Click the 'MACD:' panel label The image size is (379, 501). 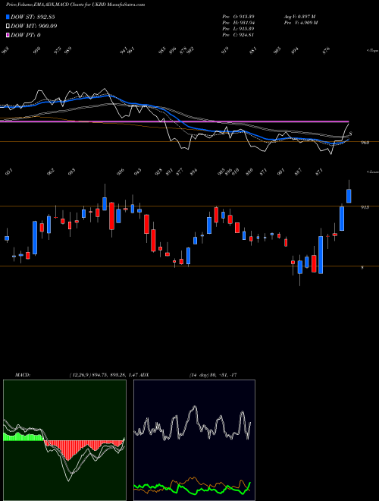(23, 375)
